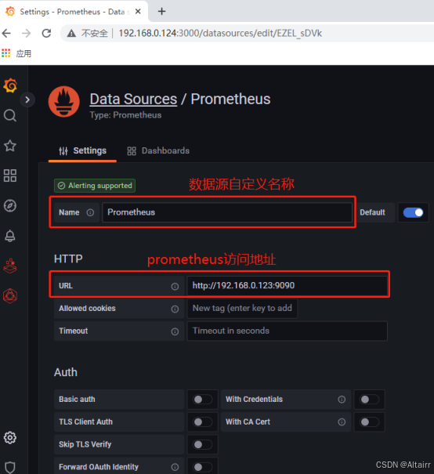Screen dimensions: 434x474
Task: Open Dashboards grid icon in sidebar
Action: click(10, 175)
